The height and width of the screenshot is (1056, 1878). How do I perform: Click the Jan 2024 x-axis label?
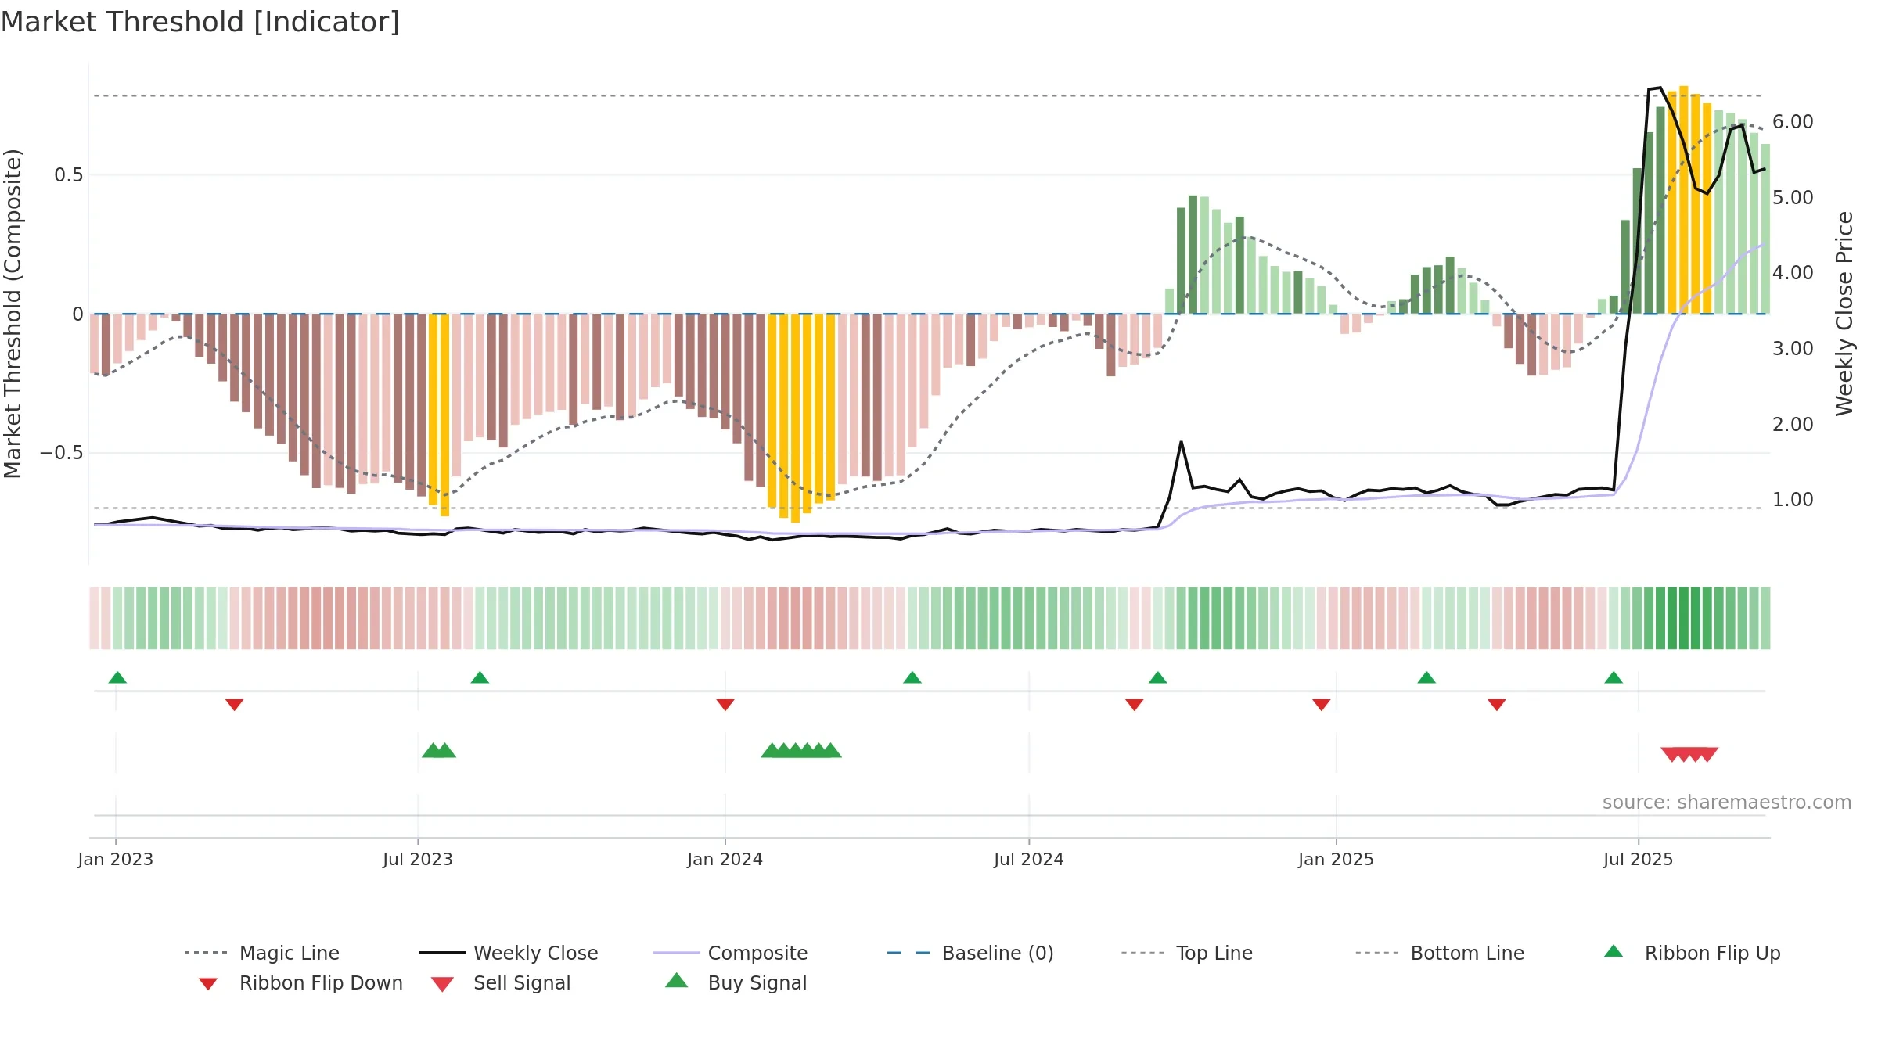[725, 859]
